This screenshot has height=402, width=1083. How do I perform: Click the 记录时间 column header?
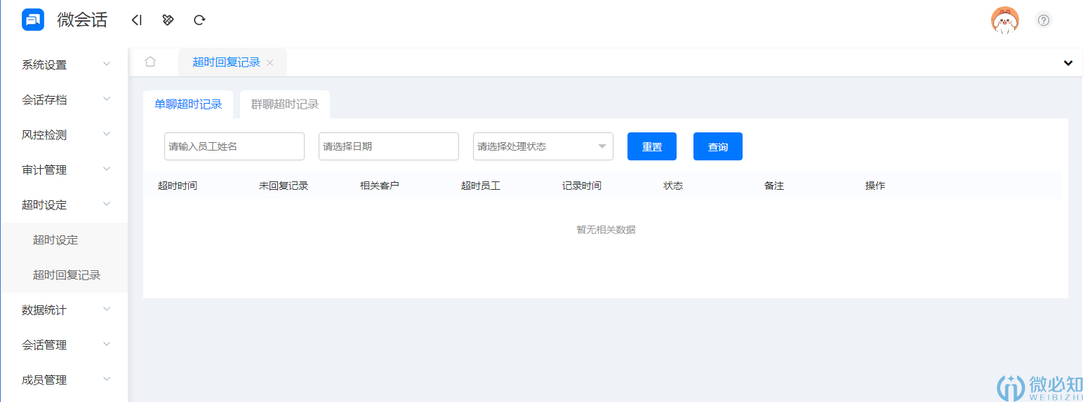pyautogui.click(x=582, y=186)
